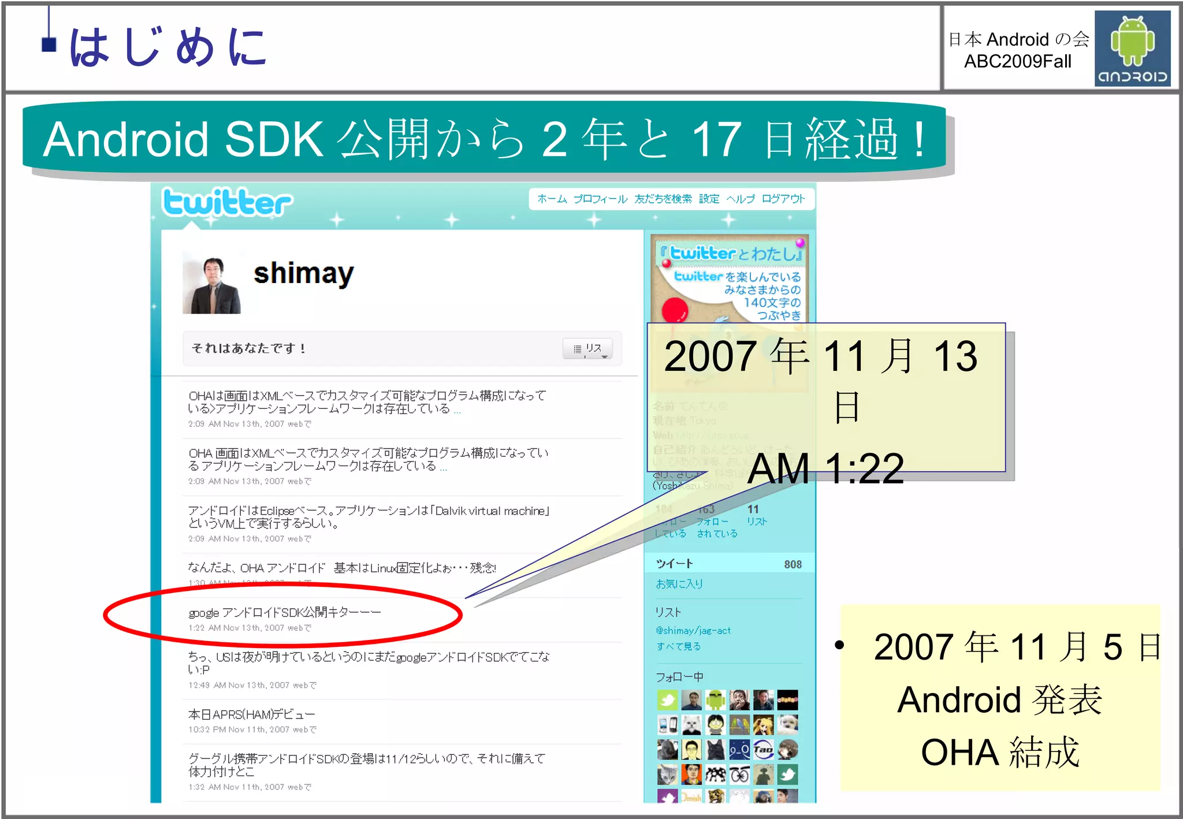Select tweet starting 'ちっ、USは夜が明けている'
Viewport: 1183px width, 819px height.
tap(369, 663)
